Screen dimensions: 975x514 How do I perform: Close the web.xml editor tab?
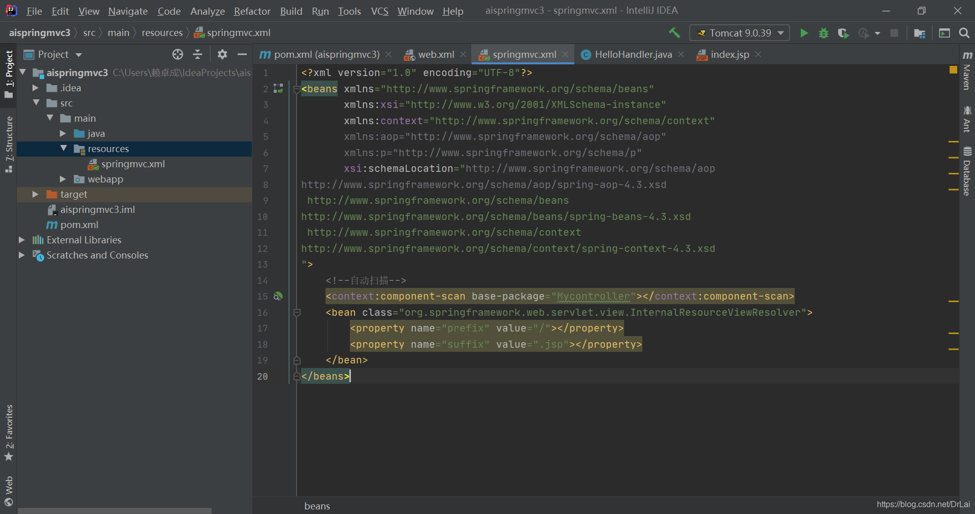pyautogui.click(x=463, y=54)
